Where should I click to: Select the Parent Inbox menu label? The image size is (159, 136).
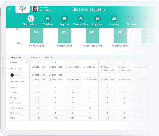81,24
